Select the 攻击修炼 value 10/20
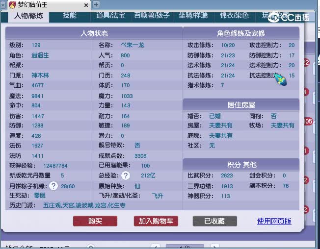This screenshot has width=320, height=249. pyautogui.click(x=228, y=45)
